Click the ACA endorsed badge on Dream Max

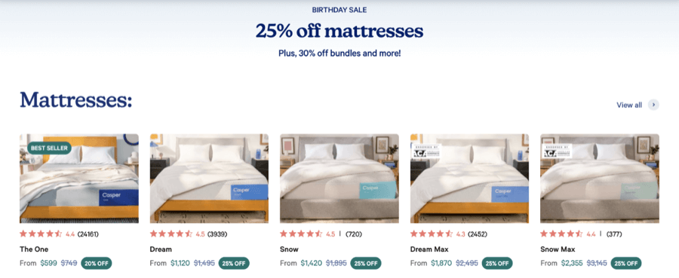tap(426, 151)
